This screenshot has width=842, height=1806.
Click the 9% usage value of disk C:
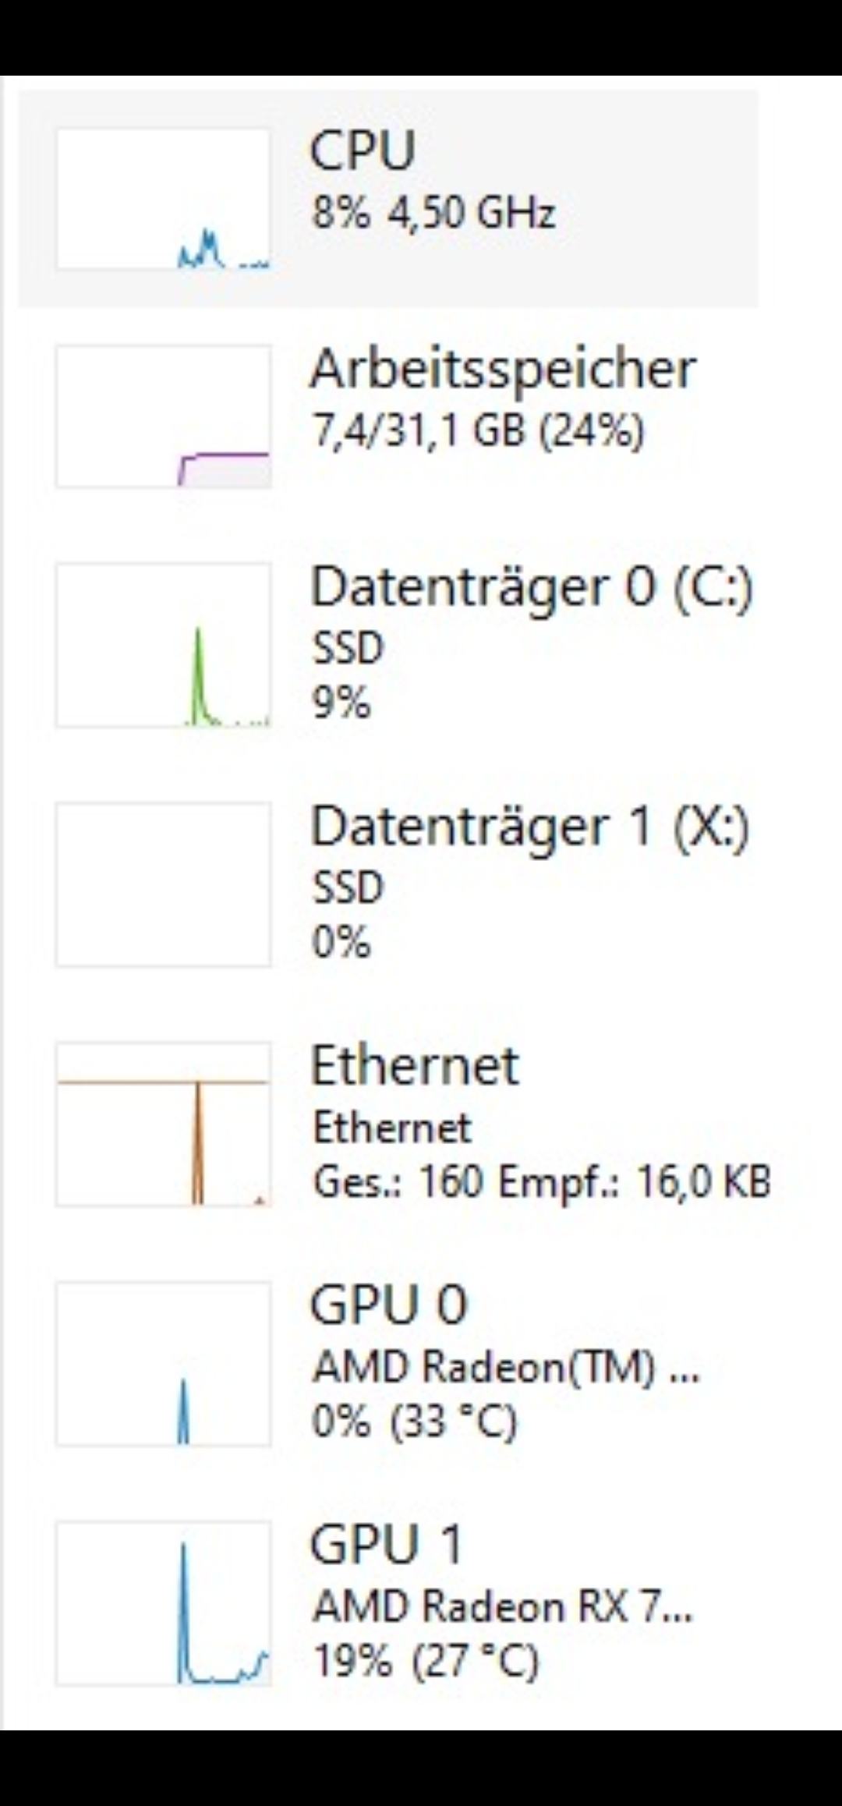point(341,703)
